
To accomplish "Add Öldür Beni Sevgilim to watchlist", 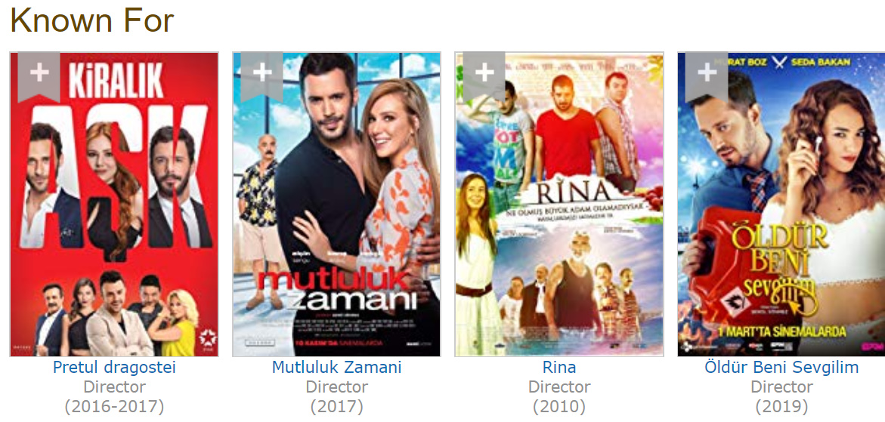I will [x=707, y=76].
